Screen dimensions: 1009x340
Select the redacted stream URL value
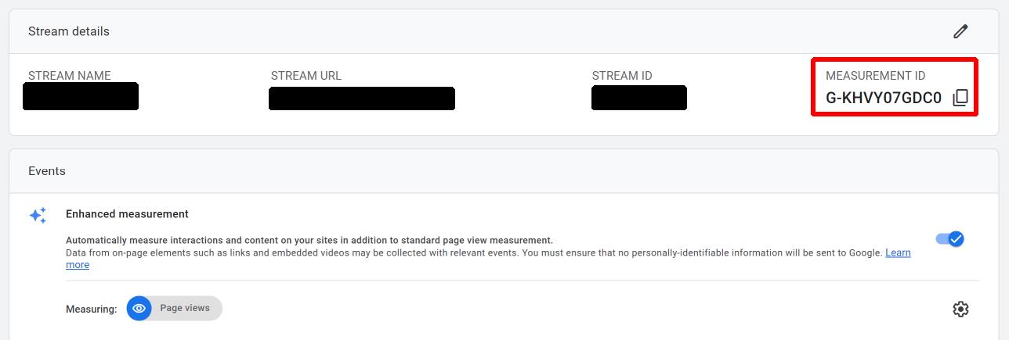coord(362,98)
